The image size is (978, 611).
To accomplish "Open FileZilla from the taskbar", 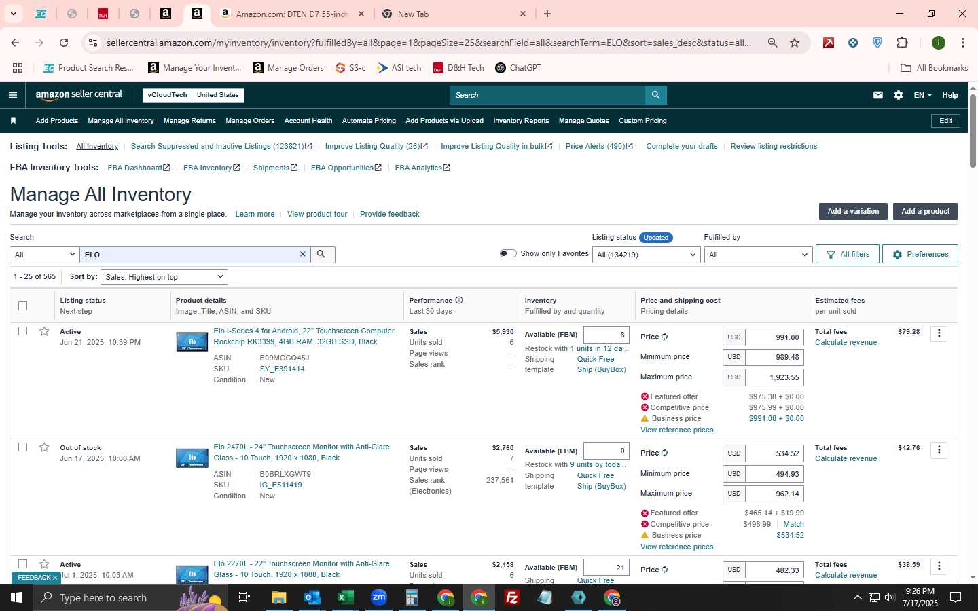I will [x=512, y=597].
